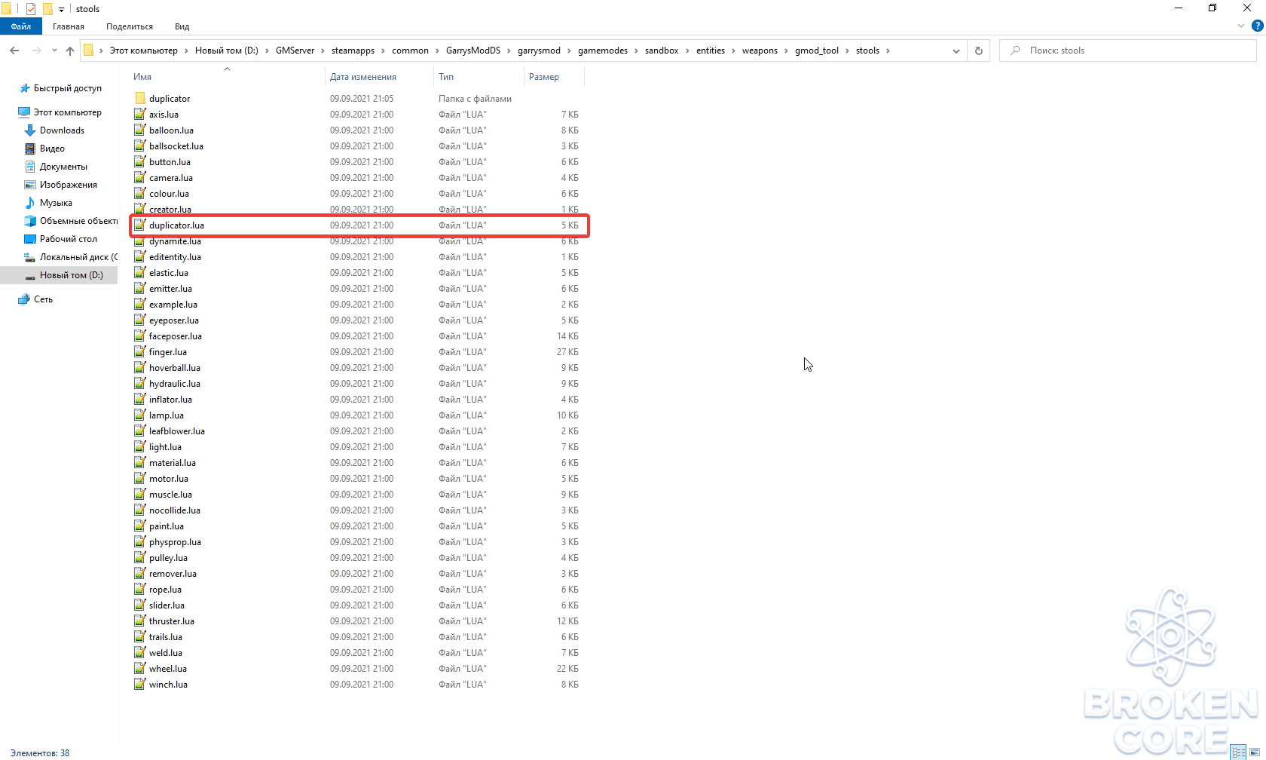Sort by Дата изменения column header
This screenshot has height=760, width=1266.
(363, 77)
